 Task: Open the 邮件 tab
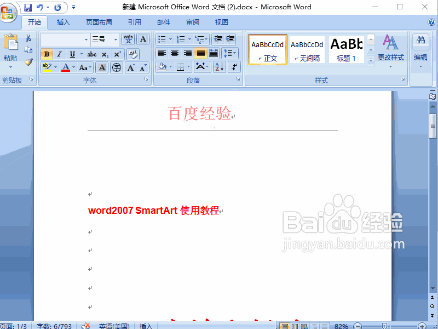(164, 22)
